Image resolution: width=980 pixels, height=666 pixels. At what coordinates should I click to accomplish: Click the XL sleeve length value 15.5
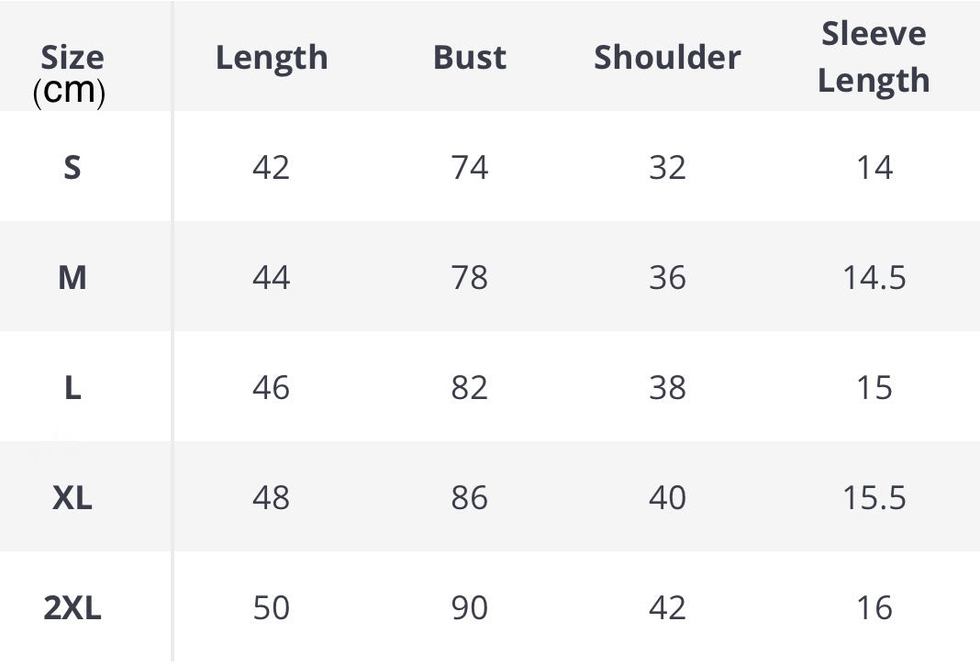coord(874,498)
